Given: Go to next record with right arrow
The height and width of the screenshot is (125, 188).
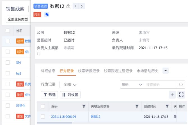Looking at the screenshot, I should [82, 6].
